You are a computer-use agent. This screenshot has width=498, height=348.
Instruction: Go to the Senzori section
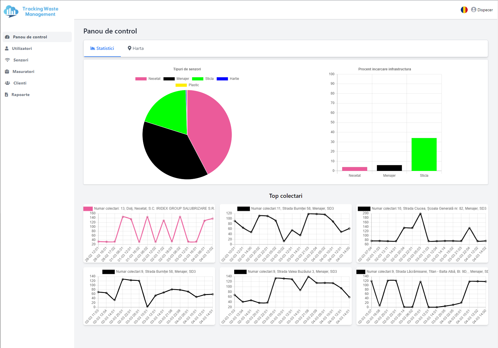(x=37, y=60)
